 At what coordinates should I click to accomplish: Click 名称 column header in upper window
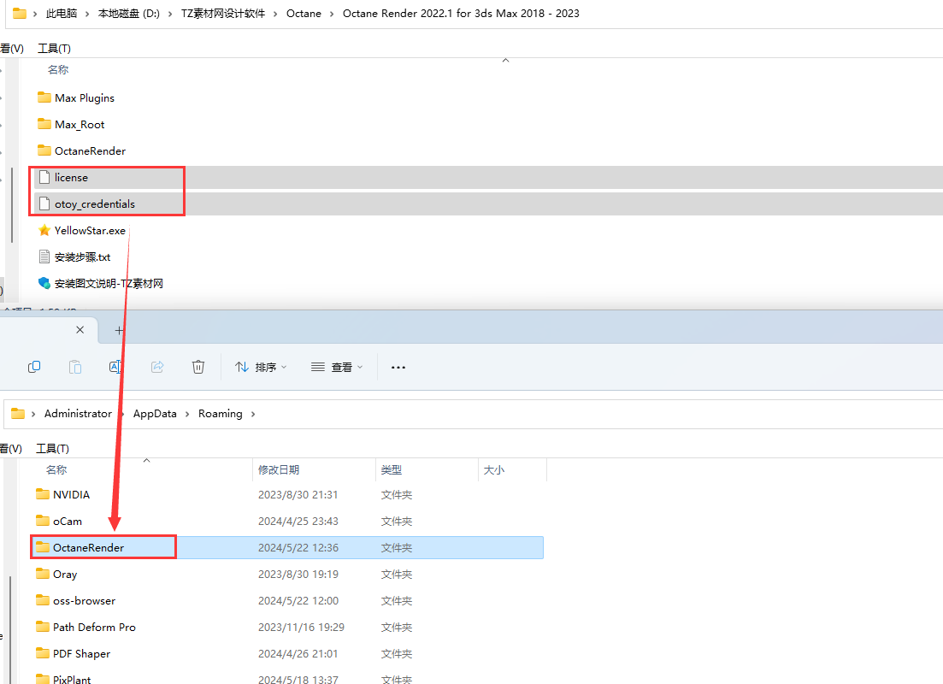(x=58, y=70)
